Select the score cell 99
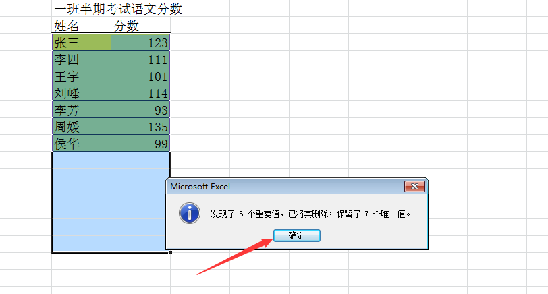Image resolution: width=548 pixels, height=294 pixels. tap(140, 143)
